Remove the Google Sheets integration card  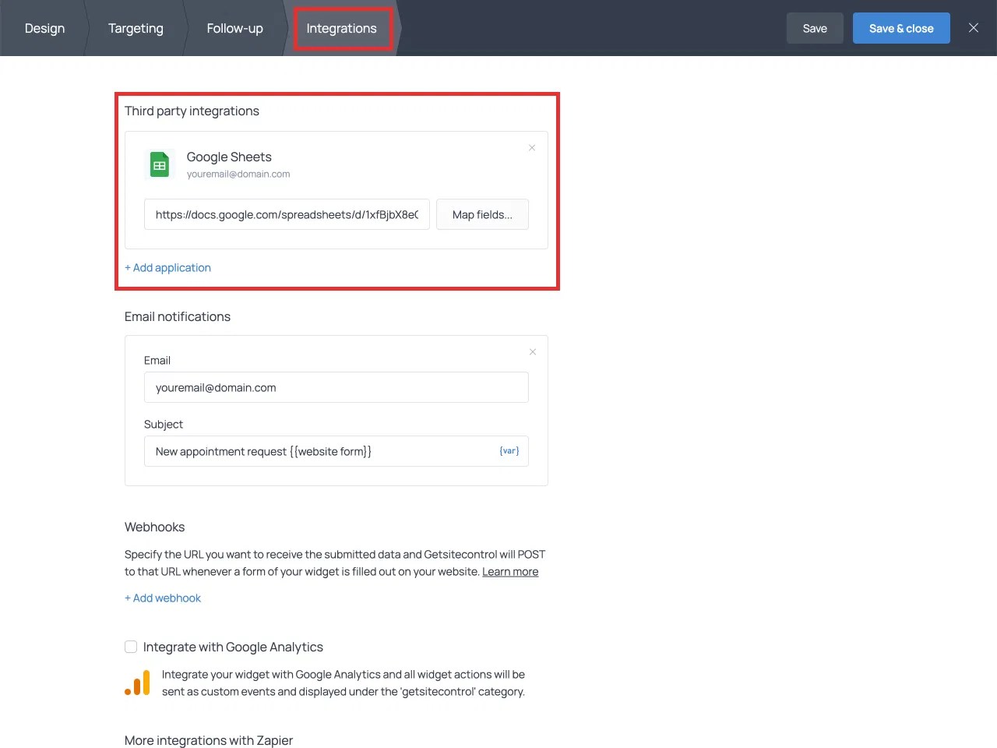click(x=532, y=148)
